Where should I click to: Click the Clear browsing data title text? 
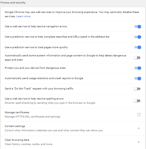(x=17, y=140)
